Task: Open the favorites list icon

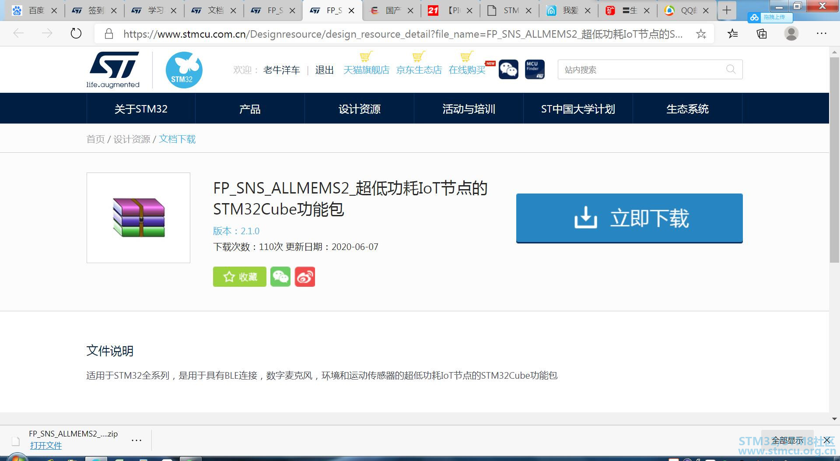Action: [733, 34]
